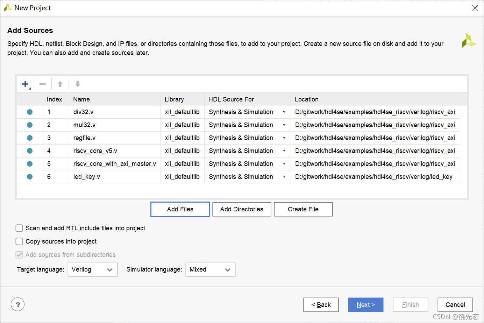The image size is (484, 323).
Task: Toggle Add sources from subdirectories checkbox
Action: (20, 255)
